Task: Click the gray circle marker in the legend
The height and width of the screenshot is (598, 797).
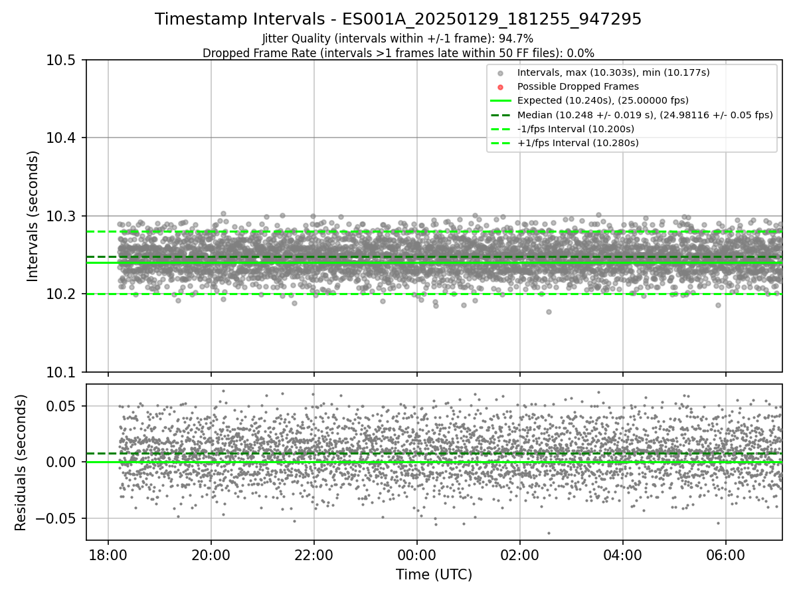Action: pos(501,72)
